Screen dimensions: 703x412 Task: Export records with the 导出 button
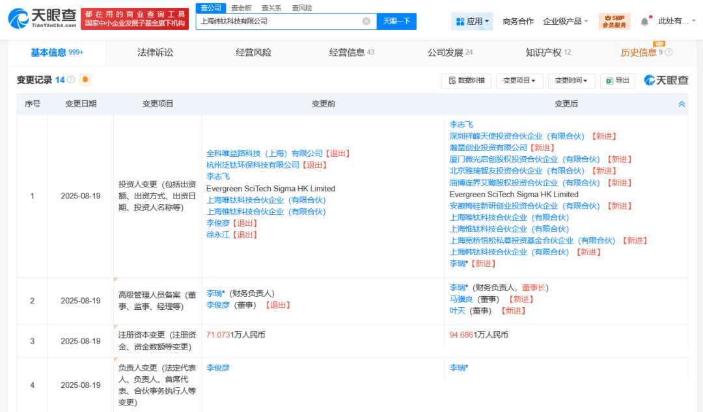point(618,81)
